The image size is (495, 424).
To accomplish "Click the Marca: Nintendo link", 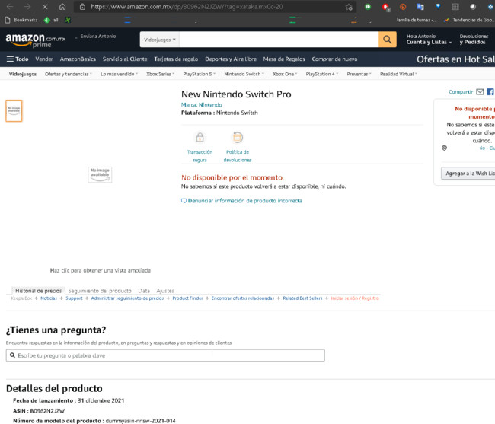I will pos(201,105).
